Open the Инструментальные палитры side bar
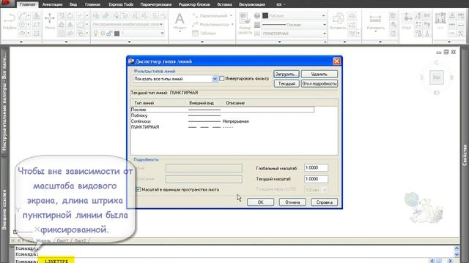The height and width of the screenshot is (263, 469). pos(4,102)
